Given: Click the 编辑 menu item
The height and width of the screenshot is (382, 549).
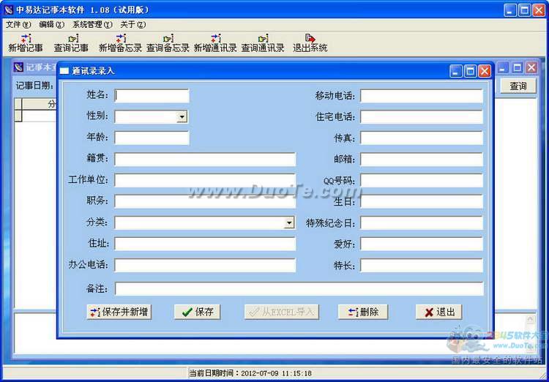Looking at the screenshot, I should coord(51,24).
